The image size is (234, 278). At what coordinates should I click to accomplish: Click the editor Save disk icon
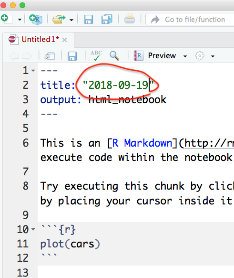(72, 56)
